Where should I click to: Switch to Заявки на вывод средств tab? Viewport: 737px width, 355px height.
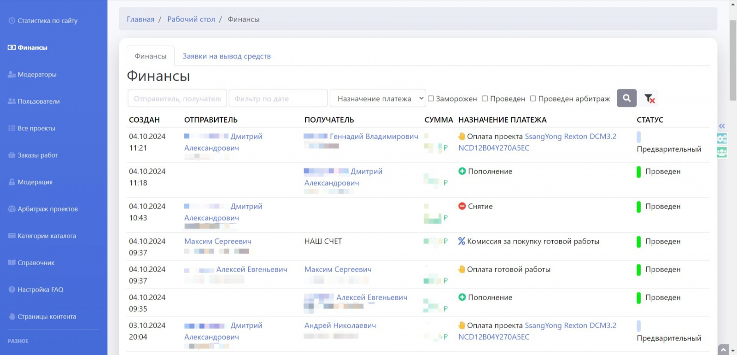227,56
